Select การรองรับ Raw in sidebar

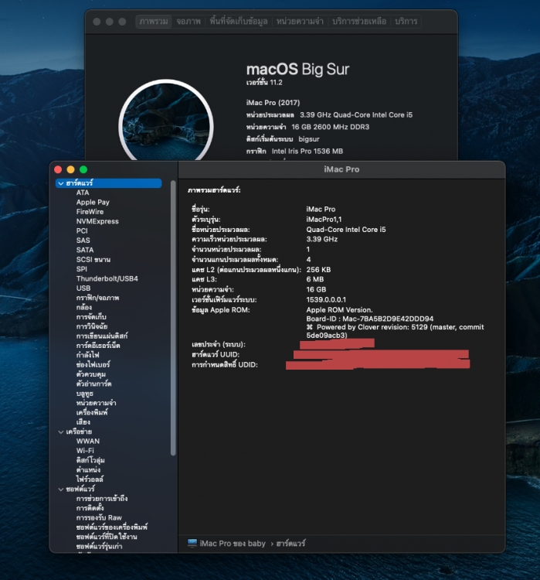[x=99, y=518]
